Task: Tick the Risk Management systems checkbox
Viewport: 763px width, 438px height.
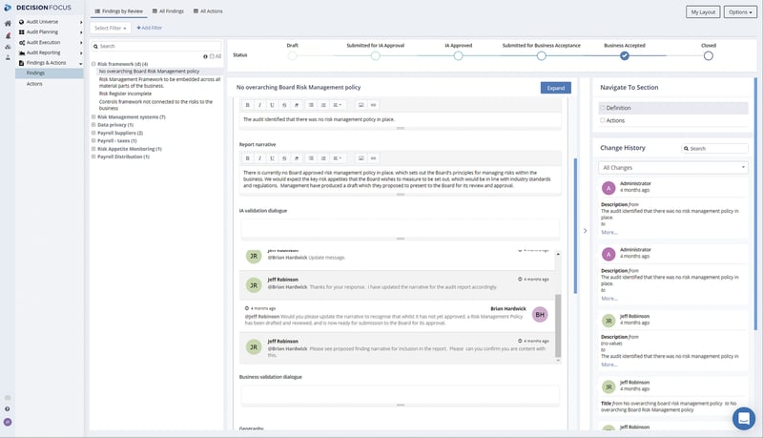Action: 93,116
